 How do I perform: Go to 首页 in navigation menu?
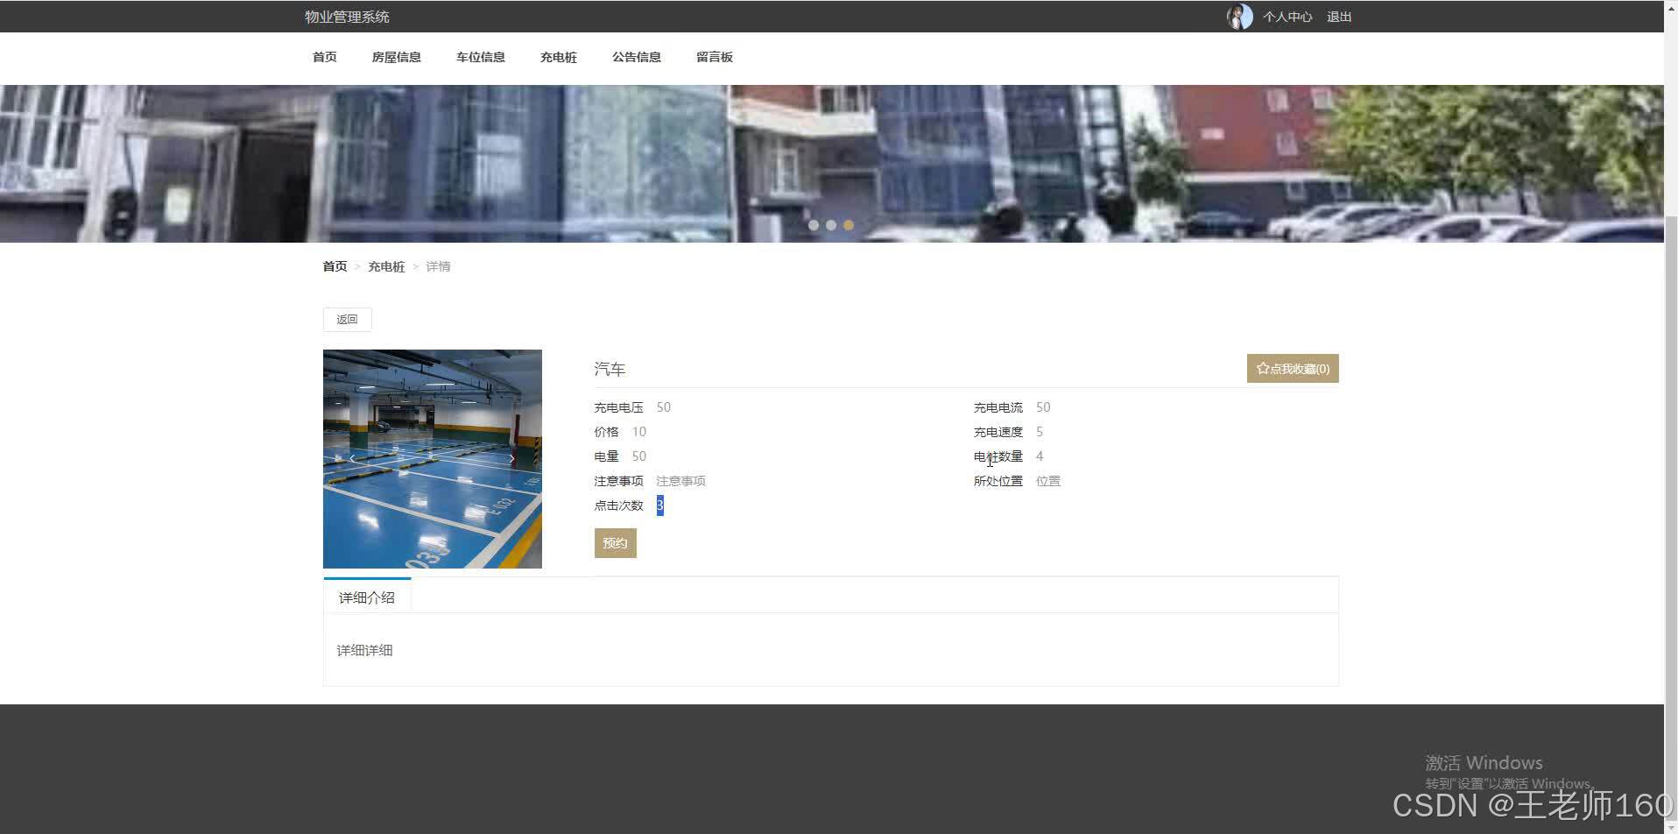point(325,57)
